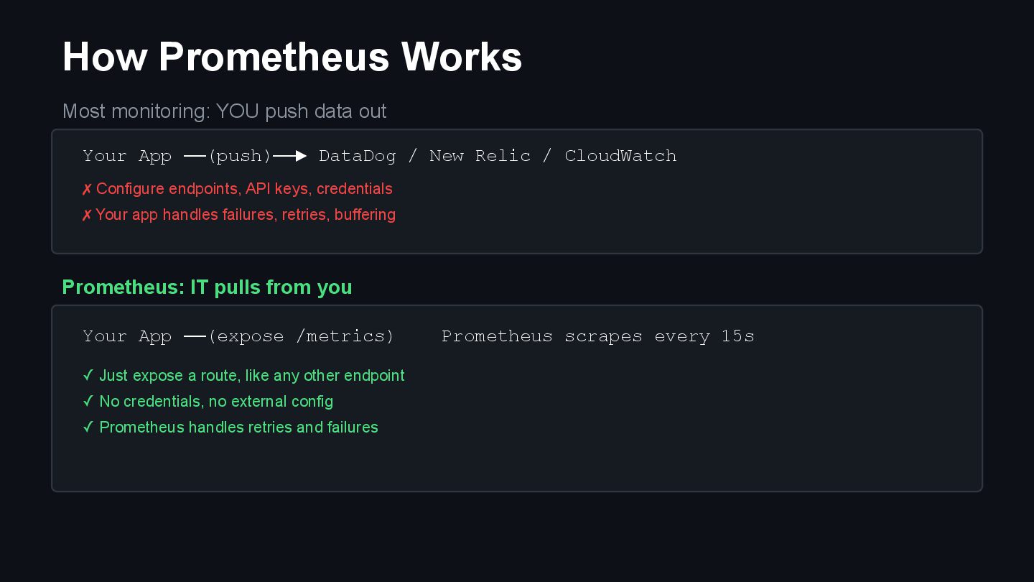Viewport: 1034px width, 582px height.
Task: Click the DataDog label
Action: tap(357, 156)
